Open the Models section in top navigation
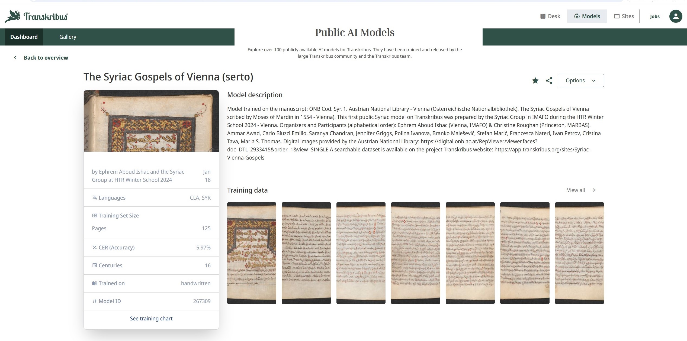687x341 pixels. tap(587, 16)
